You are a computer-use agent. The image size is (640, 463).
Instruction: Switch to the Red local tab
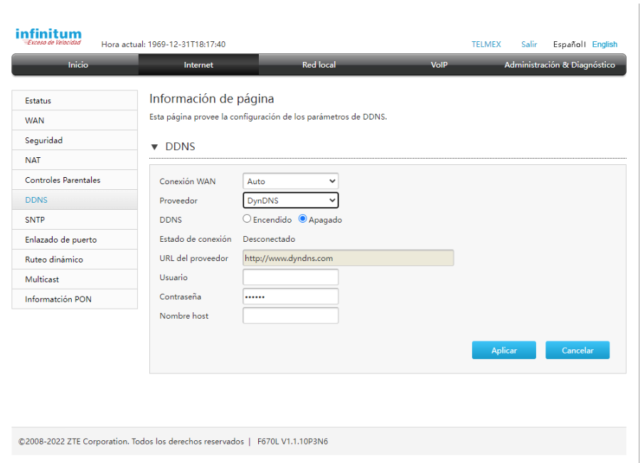[319, 65]
